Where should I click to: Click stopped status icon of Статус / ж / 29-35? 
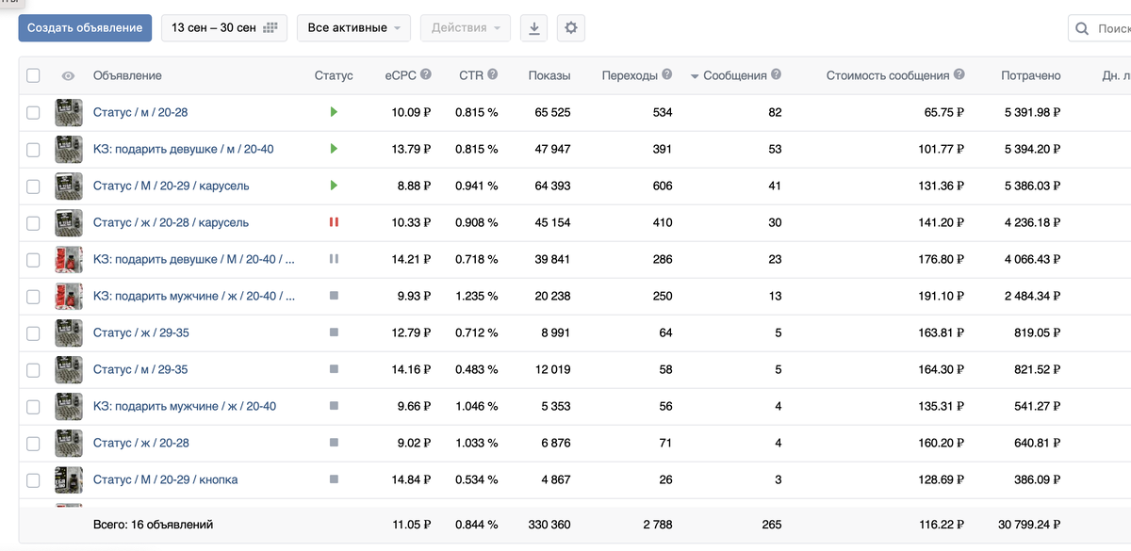334,332
